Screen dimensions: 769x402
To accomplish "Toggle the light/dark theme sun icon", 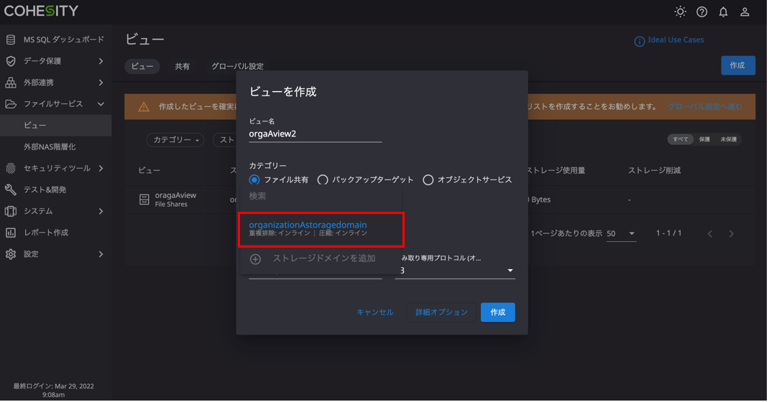I will point(681,11).
